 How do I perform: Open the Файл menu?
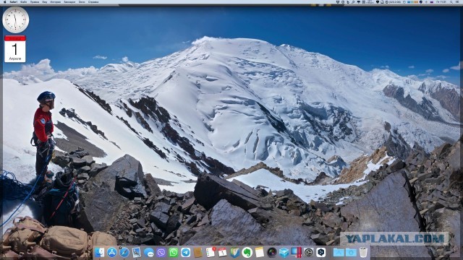(24, 1)
